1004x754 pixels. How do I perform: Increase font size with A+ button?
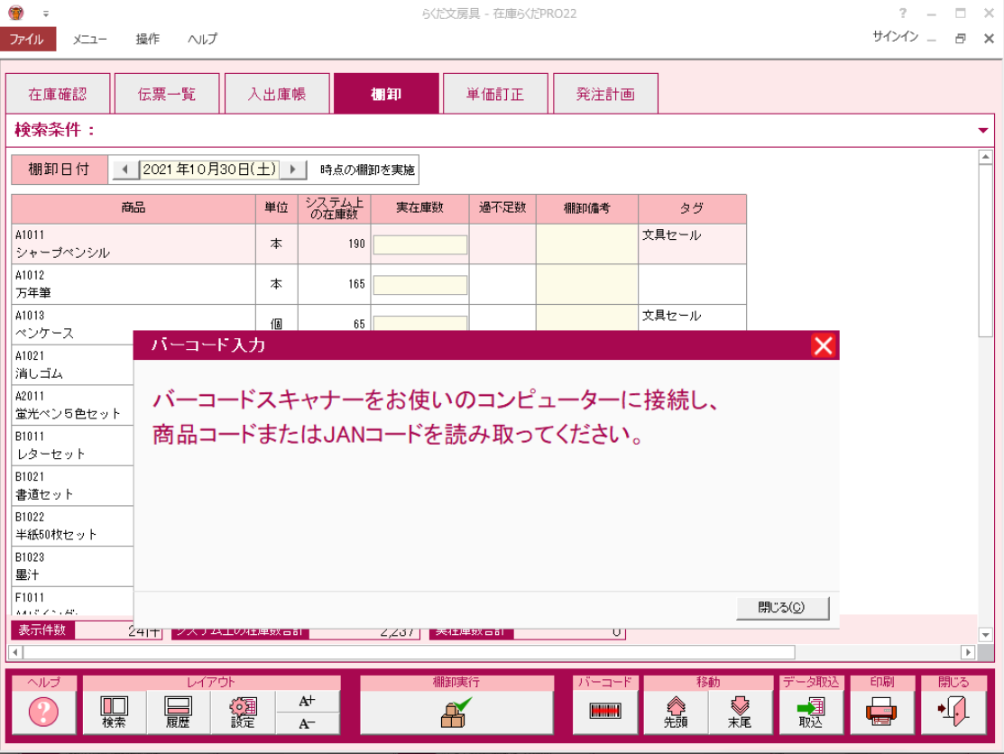(307, 702)
